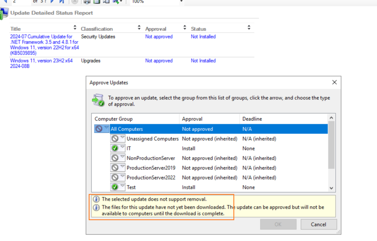Click N/A deadline for All Computers
Image resolution: width=377 pixels, height=241 pixels.
tap(247, 129)
